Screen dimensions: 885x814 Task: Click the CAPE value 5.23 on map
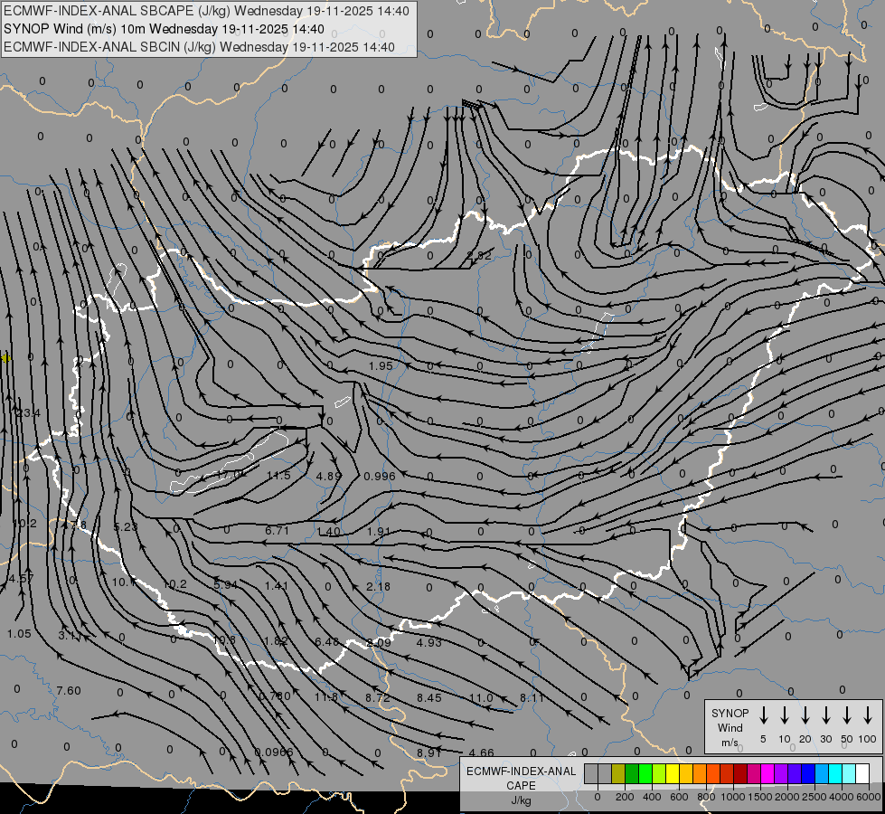tap(126, 526)
